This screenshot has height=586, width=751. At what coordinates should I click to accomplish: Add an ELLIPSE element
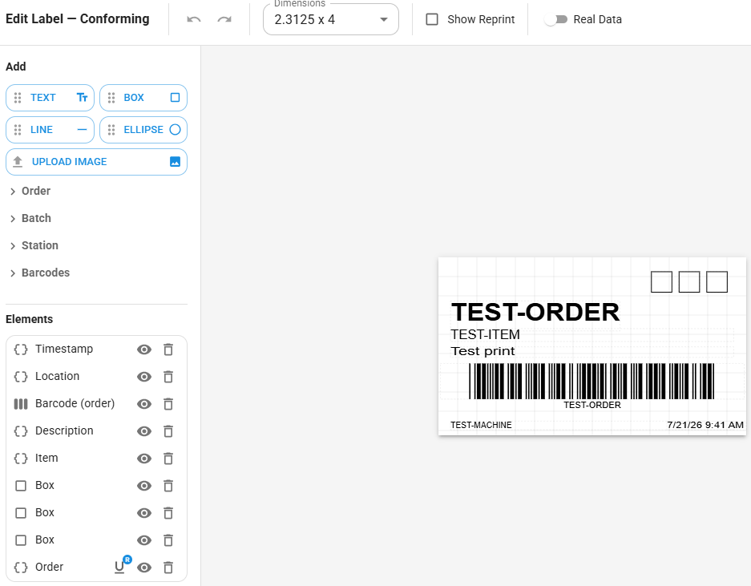(x=143, y=130)
